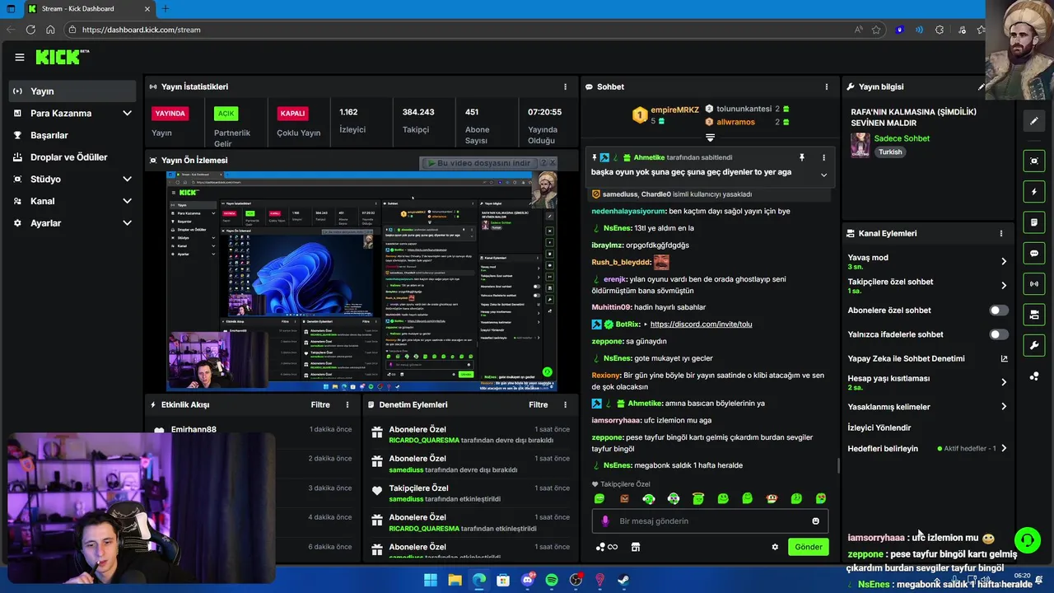Open the Filtre dropdown in Etkinlik Akışı
Screen dimensions: 1054x593
click(x=320, y=404)
